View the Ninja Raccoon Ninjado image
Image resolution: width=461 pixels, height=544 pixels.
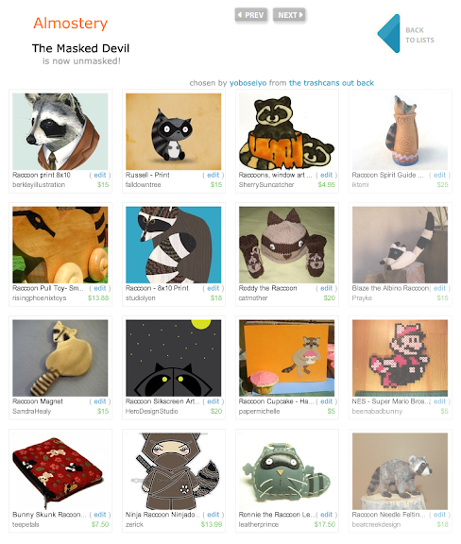173,471
